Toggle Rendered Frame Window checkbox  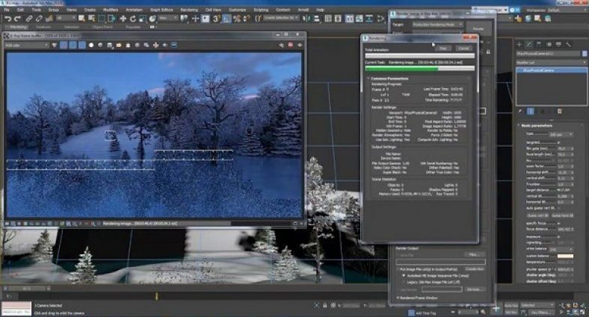pyautogui.click(x=397, y=298)
